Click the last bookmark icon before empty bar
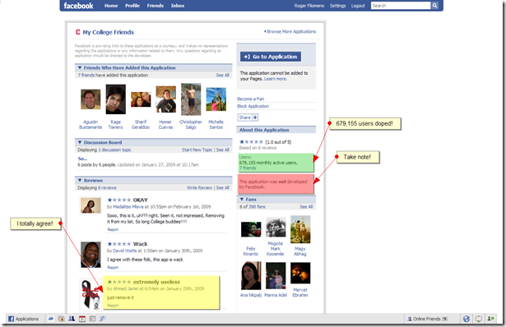Screen dimensions: 506x327 pos(102,319)
